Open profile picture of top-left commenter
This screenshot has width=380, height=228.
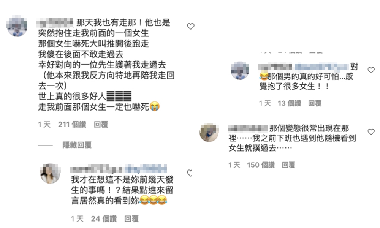pos(17,26)
